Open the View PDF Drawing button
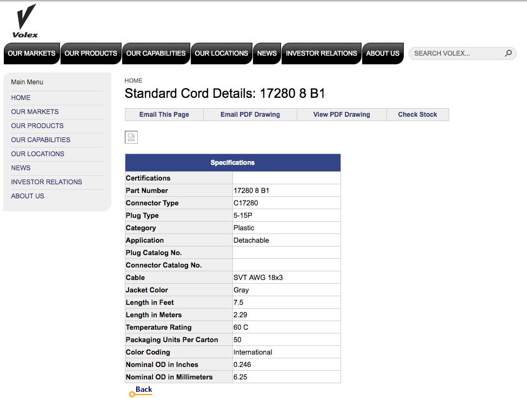Viewport: 527px width, 407px height. coord(342,115)
